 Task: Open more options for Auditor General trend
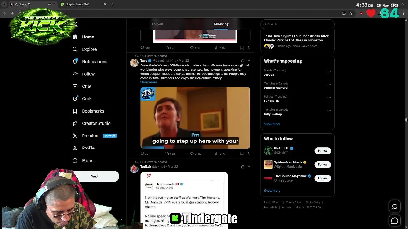pyautogui.click(x=329, y=84)
